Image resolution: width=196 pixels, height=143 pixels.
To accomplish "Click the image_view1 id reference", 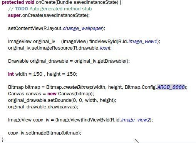I will point(143,42).
